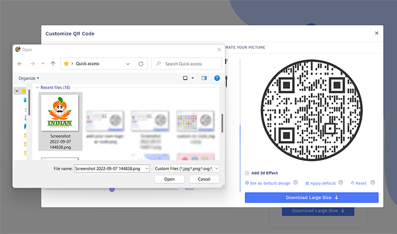This screenshot has height=234, width=397.
Task: Click help icon next to Reset
Action: coord(373,183)
